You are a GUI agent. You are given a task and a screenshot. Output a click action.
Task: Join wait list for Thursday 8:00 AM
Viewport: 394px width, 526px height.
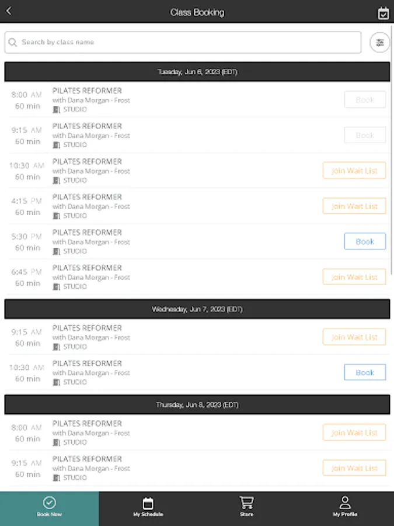[354, 433]
